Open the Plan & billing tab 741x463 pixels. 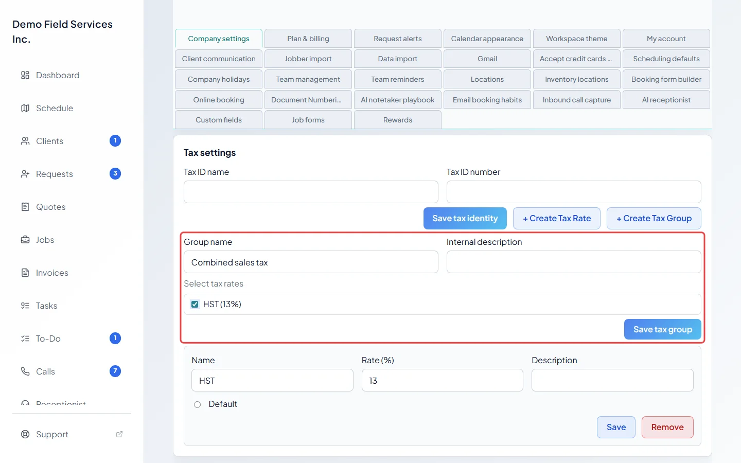click(x=308, y=39)
